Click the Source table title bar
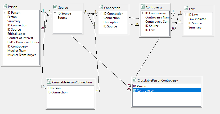 68,7
